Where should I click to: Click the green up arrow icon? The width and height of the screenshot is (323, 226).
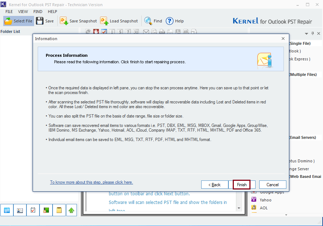[x=71, y=210]
